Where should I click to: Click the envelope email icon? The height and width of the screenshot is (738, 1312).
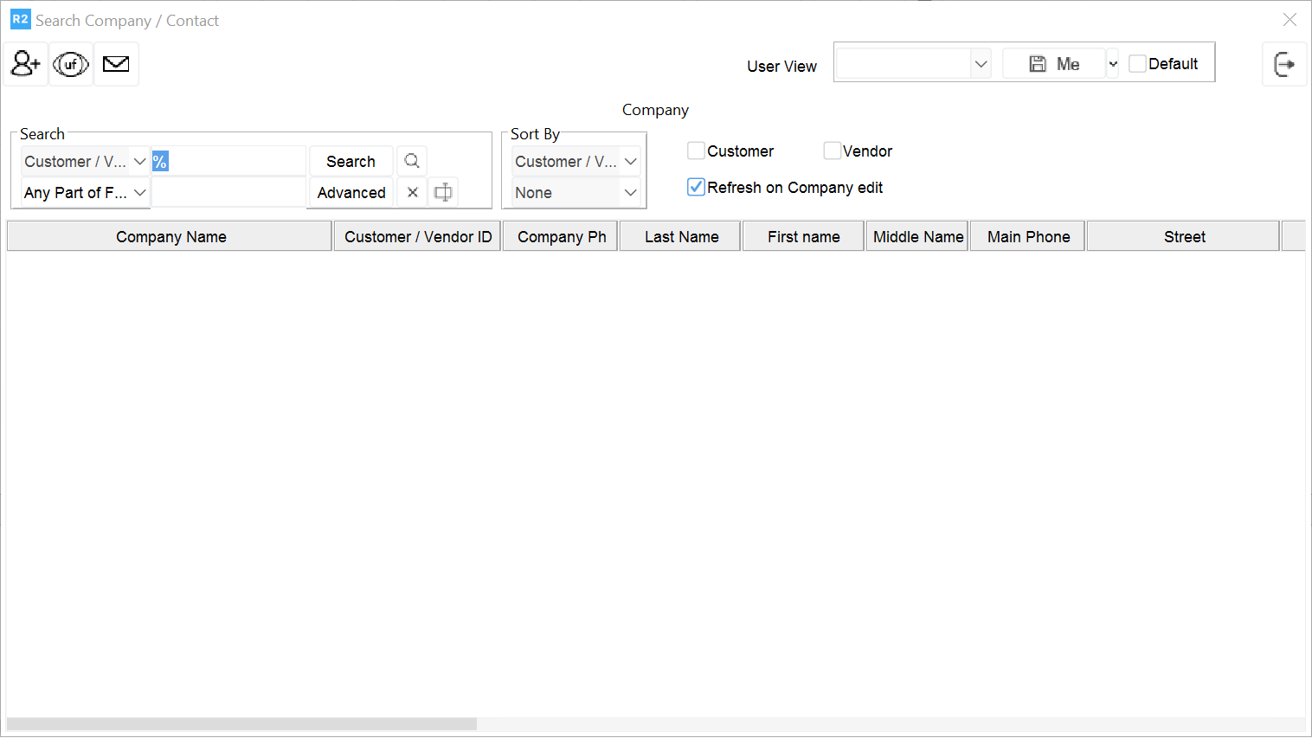pyautogui.click(x=116, y=64)
